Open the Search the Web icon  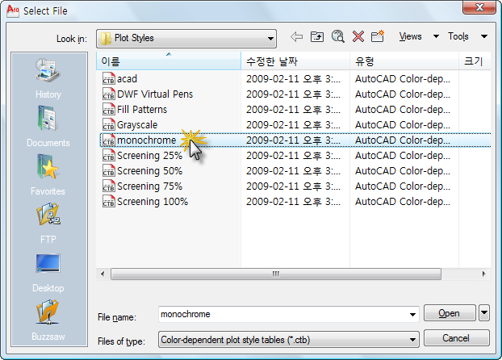coord(338,36)
